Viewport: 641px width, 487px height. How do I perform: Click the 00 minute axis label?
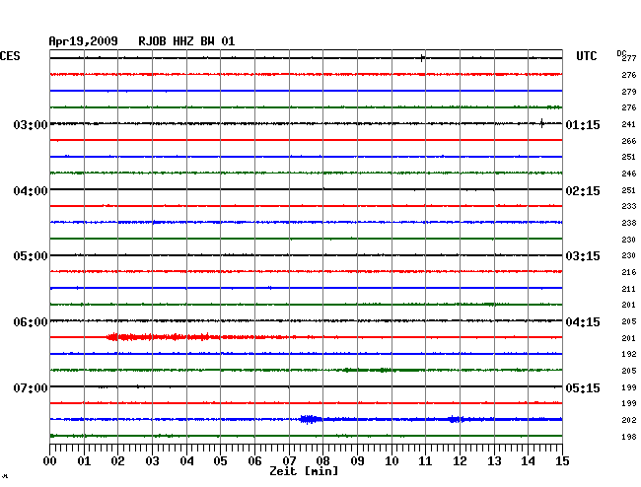(50, 461)
